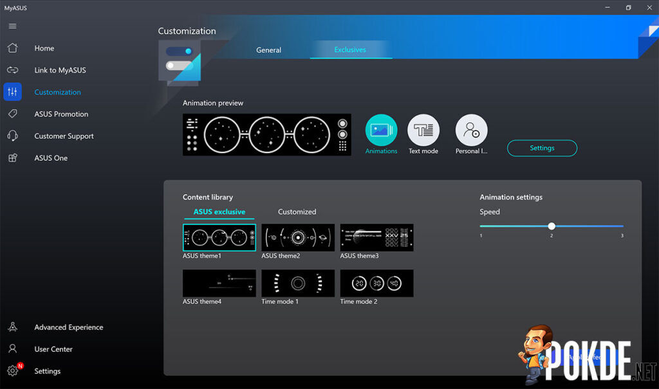Choose the Time mode 1 thumbnail
Viewport: 659px width, 389px height.
point(298,283)
